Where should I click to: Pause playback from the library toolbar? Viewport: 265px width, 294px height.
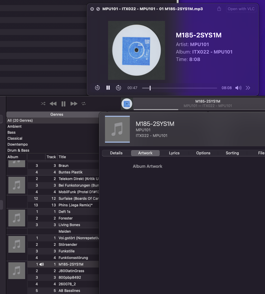click(x=63, y=103)
